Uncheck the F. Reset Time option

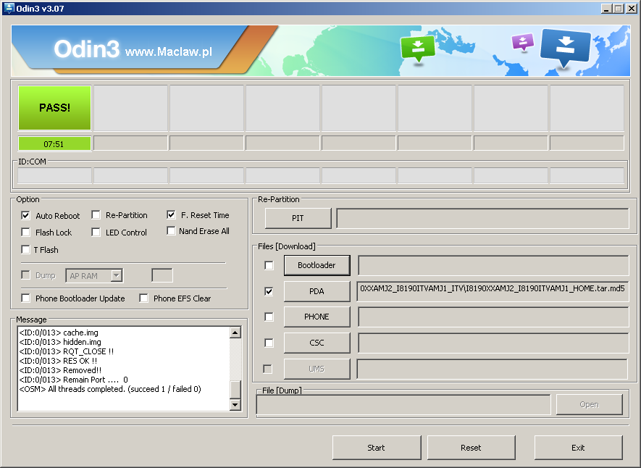pos(172,215)
